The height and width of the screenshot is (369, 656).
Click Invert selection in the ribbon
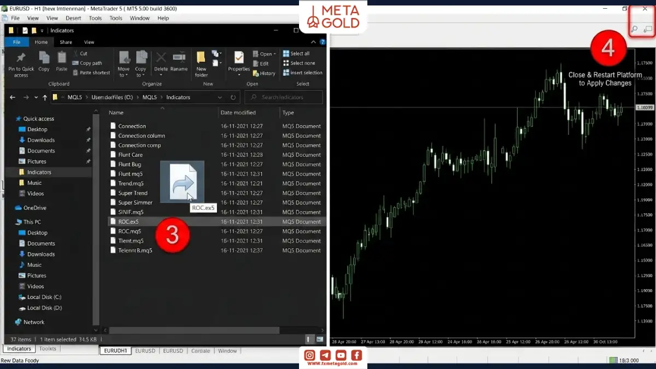302,73
